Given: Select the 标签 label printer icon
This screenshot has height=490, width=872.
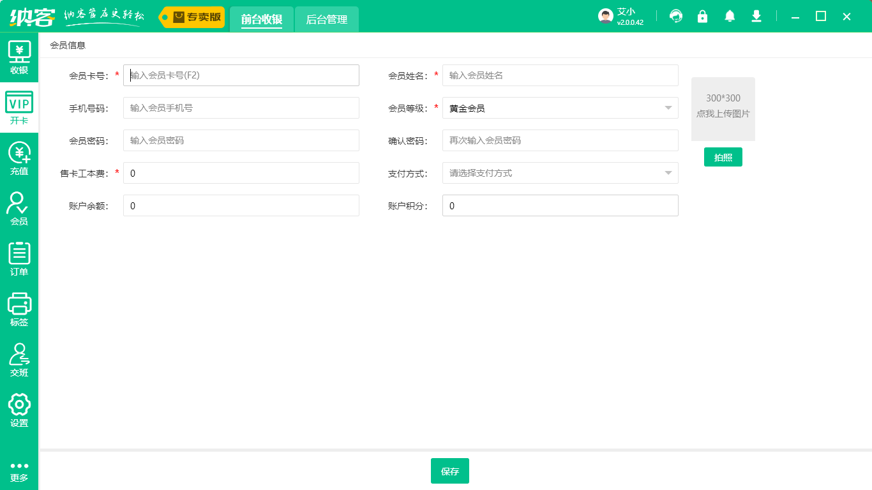Looking at the screenshot, I should point(19,309).
